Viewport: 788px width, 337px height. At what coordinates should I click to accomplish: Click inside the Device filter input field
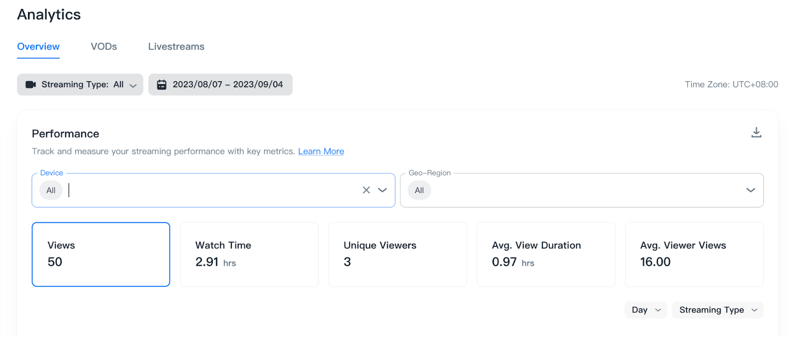(212, 190)
